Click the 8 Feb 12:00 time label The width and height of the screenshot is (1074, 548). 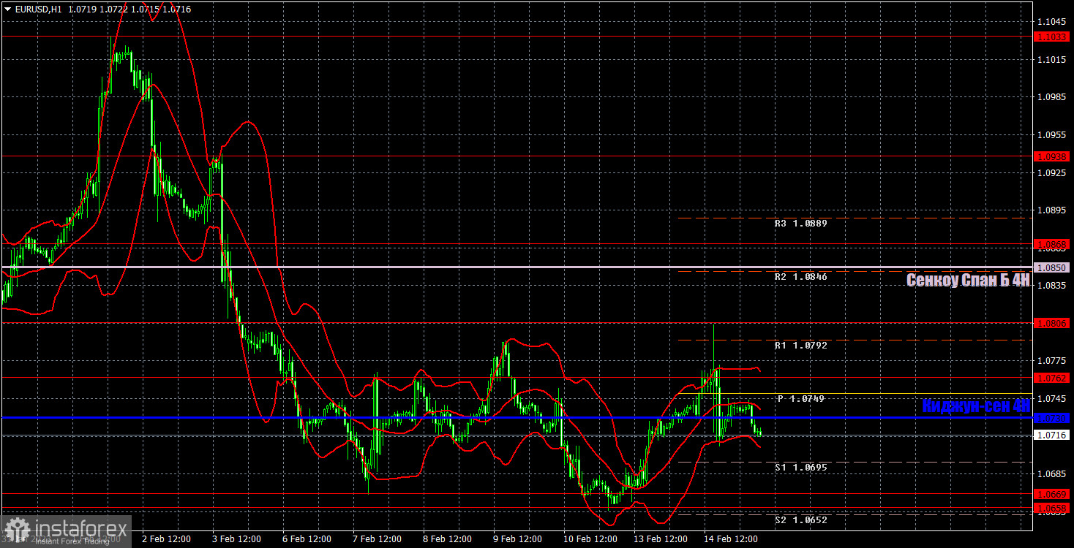(x=447, y=539)
